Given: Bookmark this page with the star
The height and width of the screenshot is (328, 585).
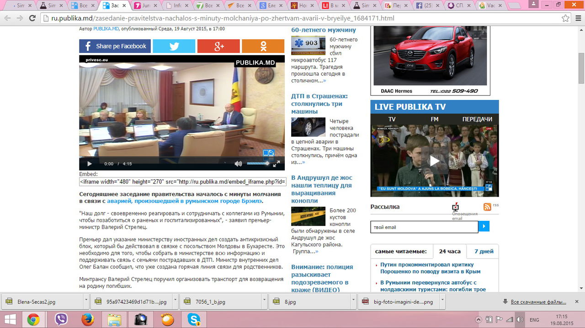Looking at the screenshot, I should point(565,18).
